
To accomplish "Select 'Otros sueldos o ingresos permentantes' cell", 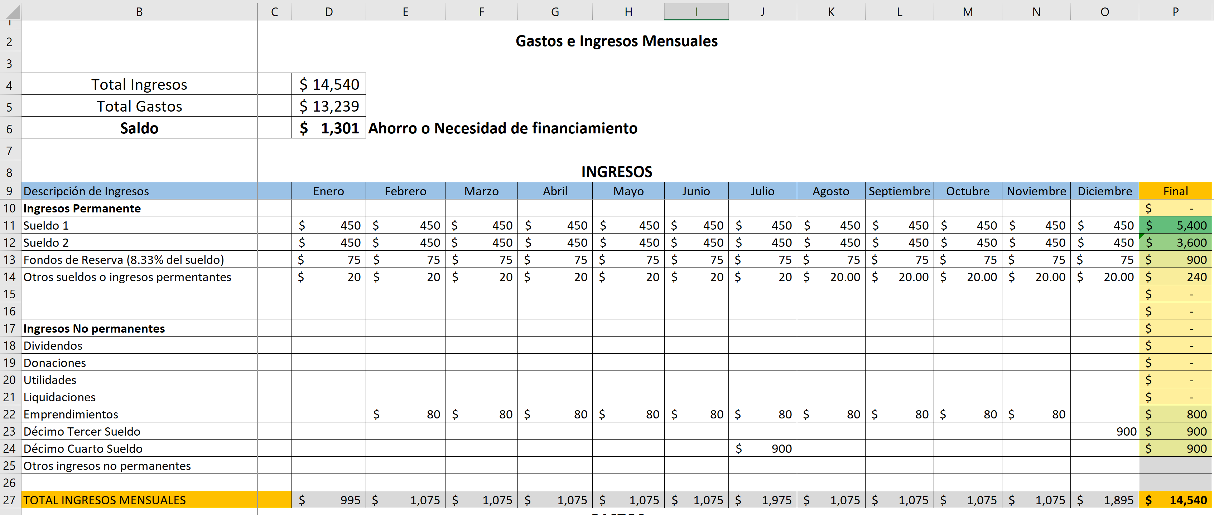I will click(x=139, y=277).
